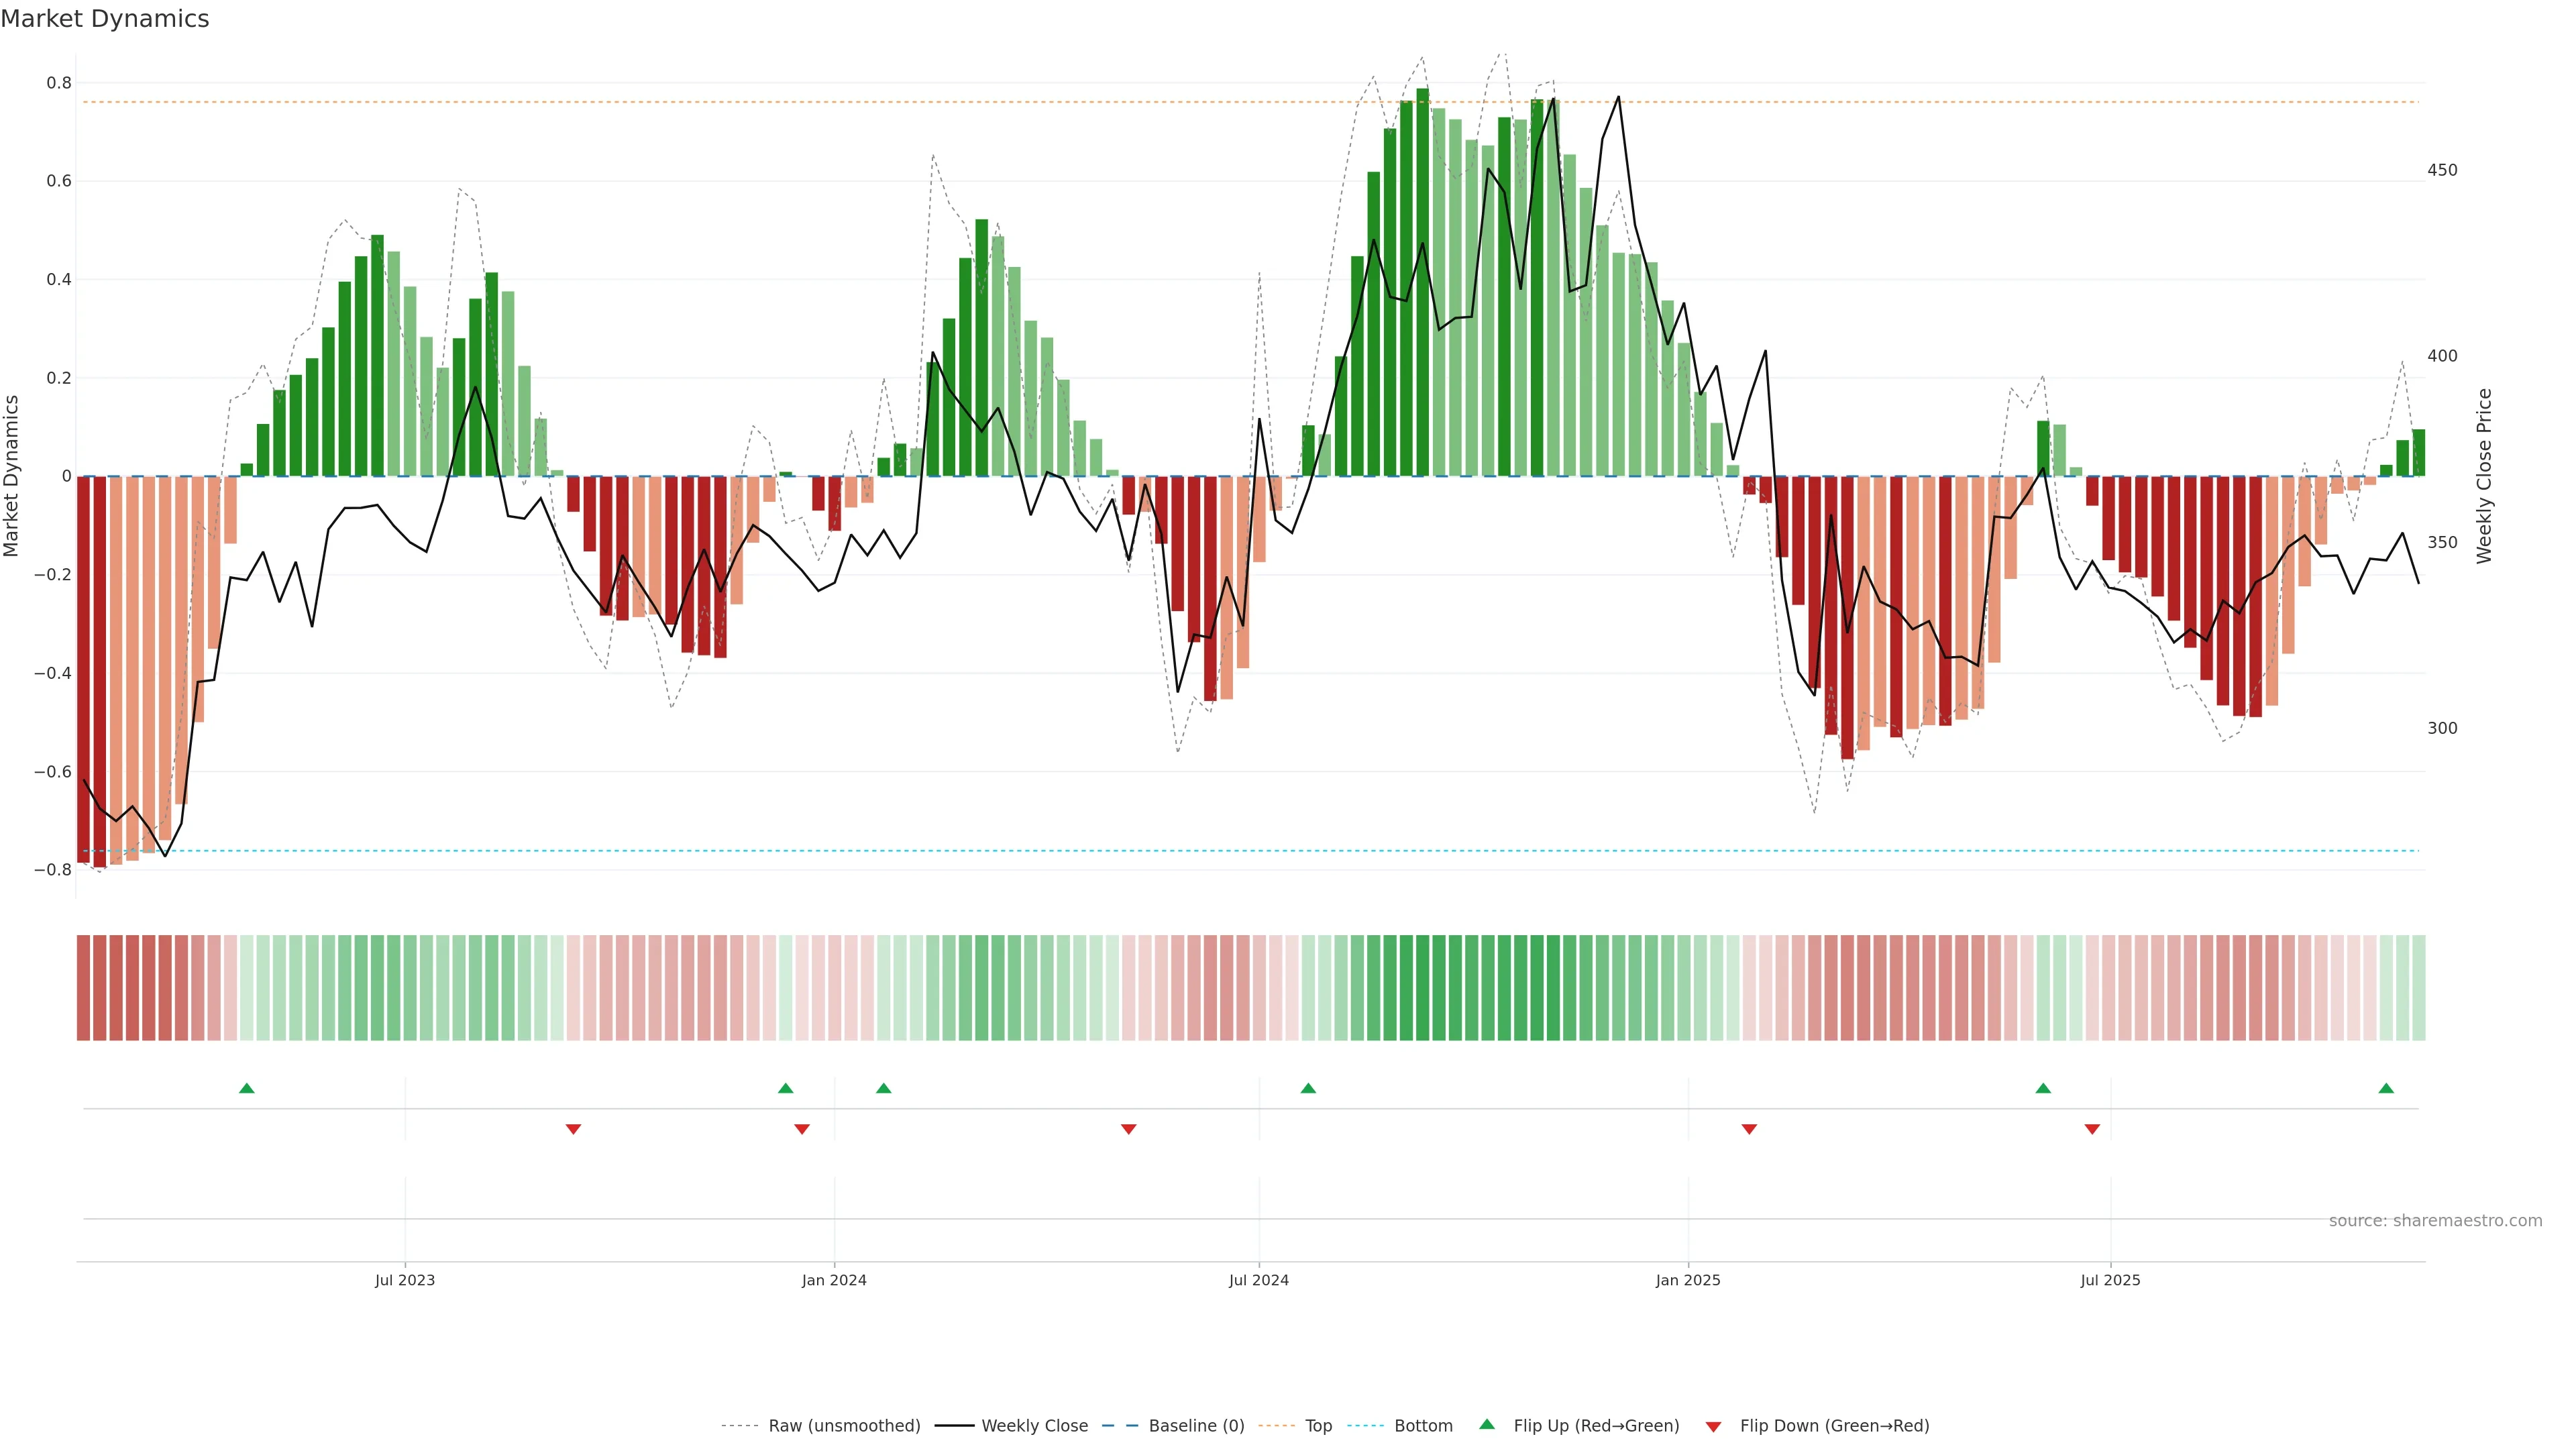Click the Weekly Close Price axis title
Viewport: 2576px width, 1449px height.
[x=2484, y=476]
